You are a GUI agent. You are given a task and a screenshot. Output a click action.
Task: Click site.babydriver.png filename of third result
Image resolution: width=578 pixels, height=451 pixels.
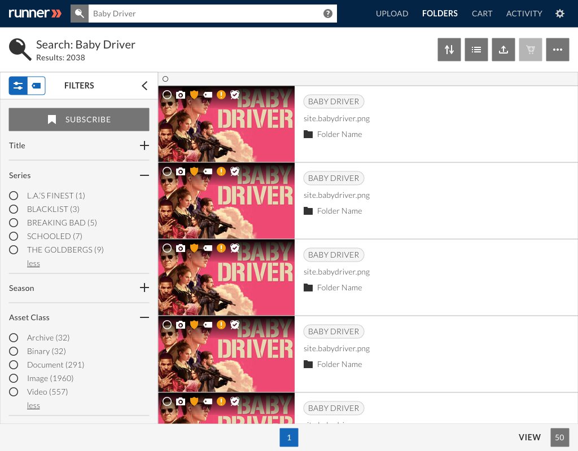336,272
